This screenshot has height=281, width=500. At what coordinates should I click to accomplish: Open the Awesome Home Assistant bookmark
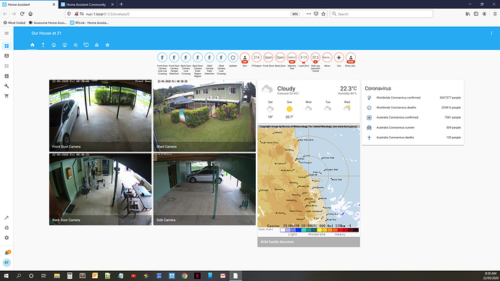click(x=48, y=22)
